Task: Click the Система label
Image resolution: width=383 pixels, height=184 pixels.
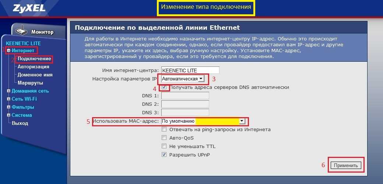Action: coord(22,115)
